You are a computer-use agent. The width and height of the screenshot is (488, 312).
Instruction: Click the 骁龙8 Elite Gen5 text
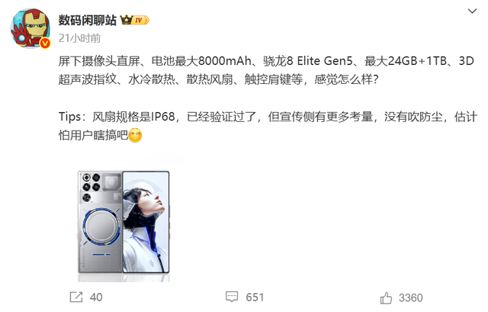click(x=307, y=61)
